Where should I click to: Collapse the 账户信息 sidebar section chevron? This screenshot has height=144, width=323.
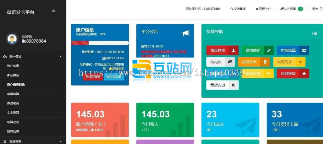(60, 56)
